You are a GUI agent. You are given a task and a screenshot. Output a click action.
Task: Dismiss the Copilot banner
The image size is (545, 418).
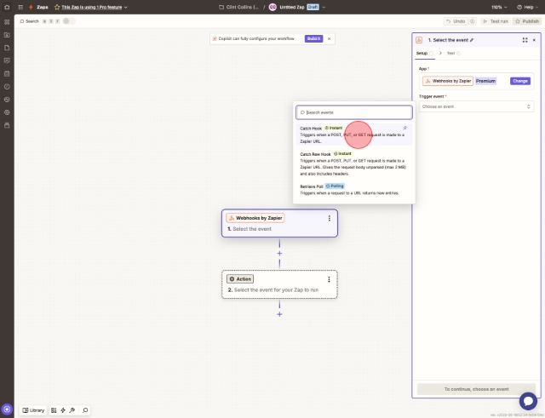pyautogui.click(x=330, y=38)
